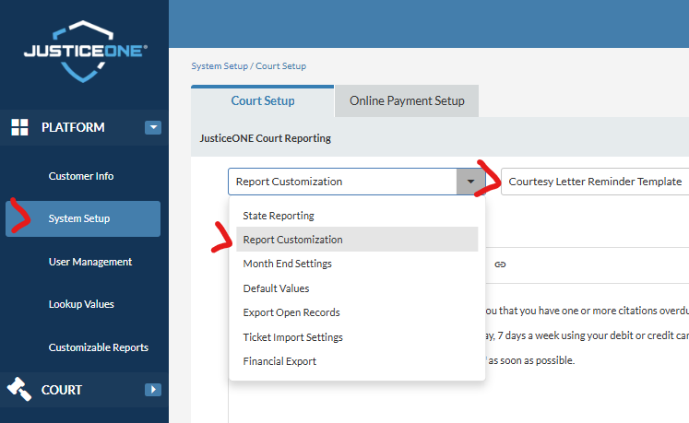The height and width of the screenshot is (423, 689).
Task: Click letter text 'as soon as possible.'
Action: (530, 360)
